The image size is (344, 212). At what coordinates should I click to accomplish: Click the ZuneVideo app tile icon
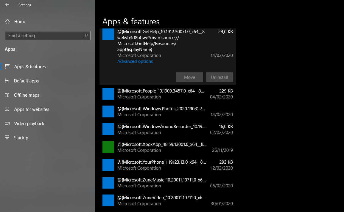point(108,200)
